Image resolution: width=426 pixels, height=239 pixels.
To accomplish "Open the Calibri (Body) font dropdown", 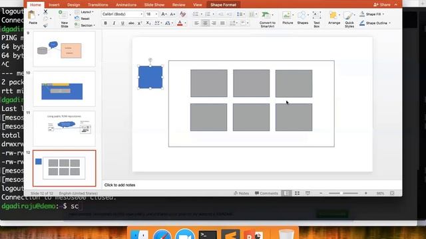I will [141, 14].
